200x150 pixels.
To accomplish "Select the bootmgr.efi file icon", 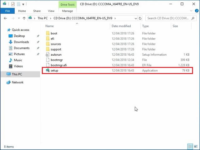I will click(47, 65).
